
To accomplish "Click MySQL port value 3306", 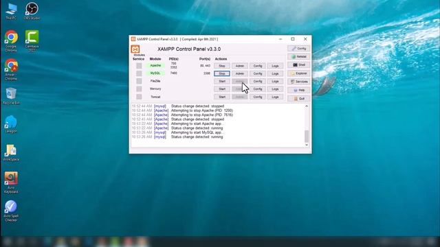I will pos(207,73).
